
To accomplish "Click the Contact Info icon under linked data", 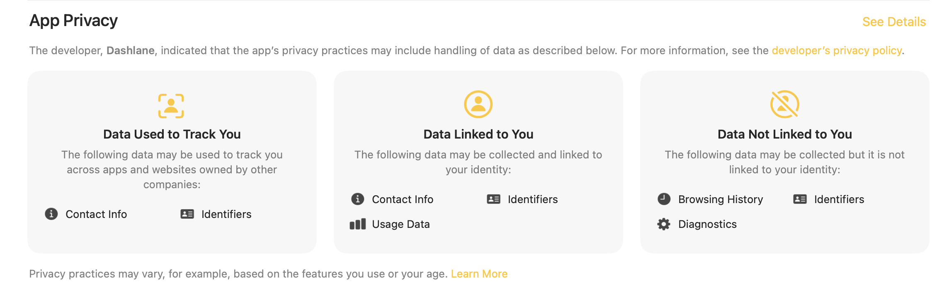I will click(x=357, y=199).
